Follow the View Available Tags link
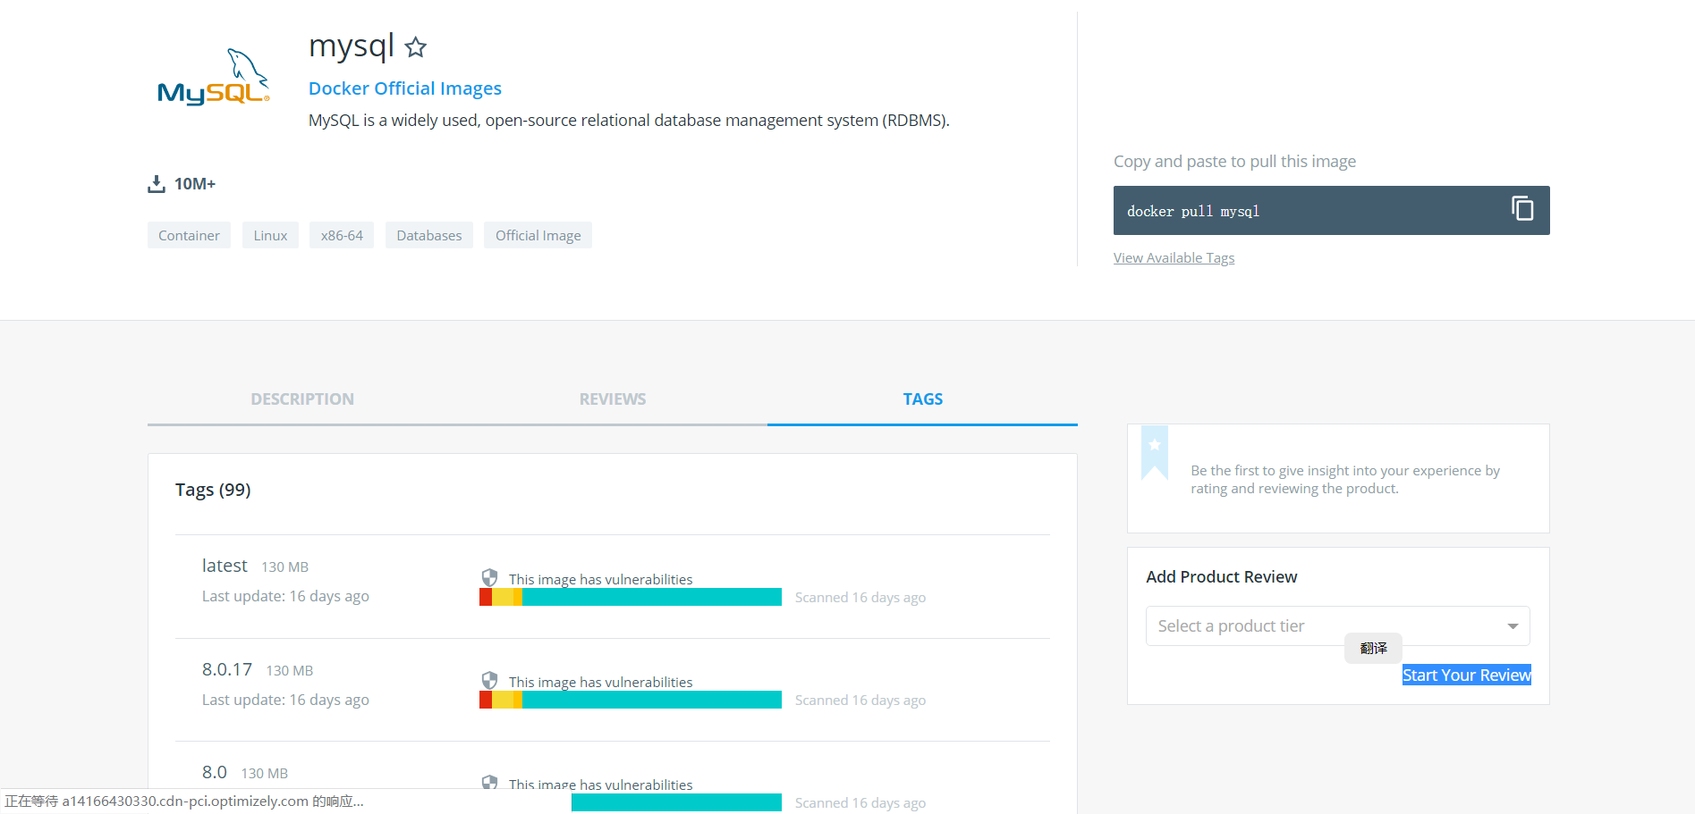 (x=1174, y=257)
